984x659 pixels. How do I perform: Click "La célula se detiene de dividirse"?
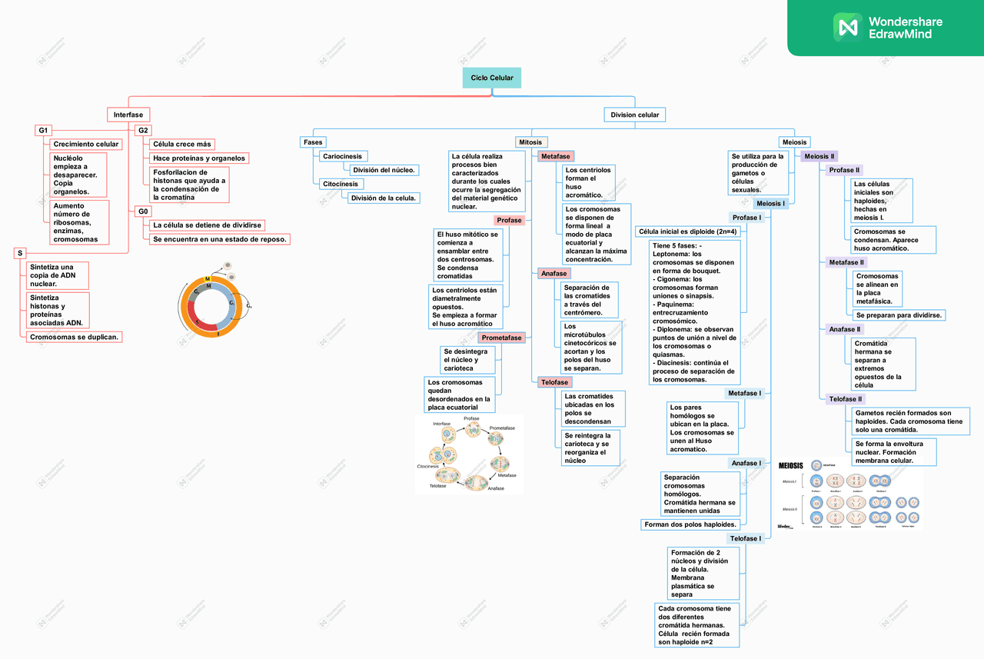click(208, 225)
